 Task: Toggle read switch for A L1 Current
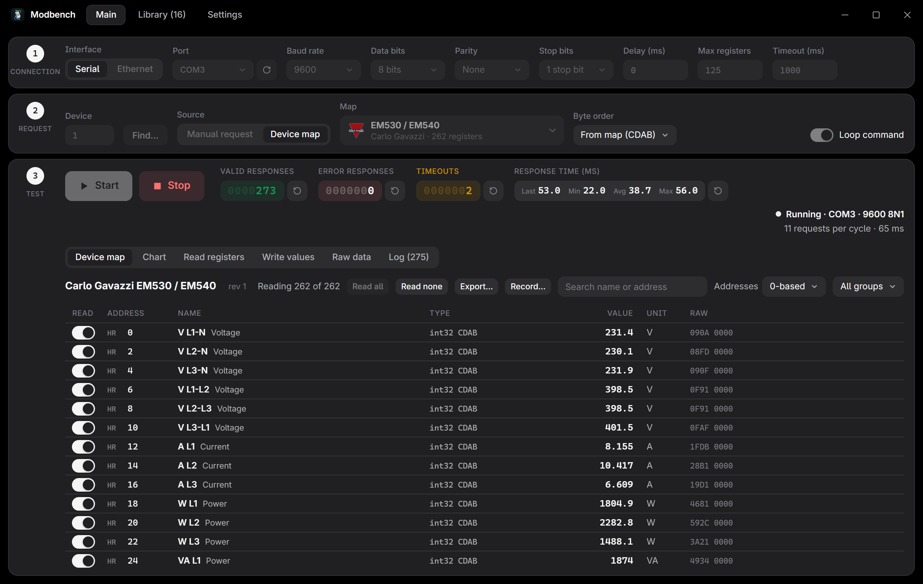83,447
